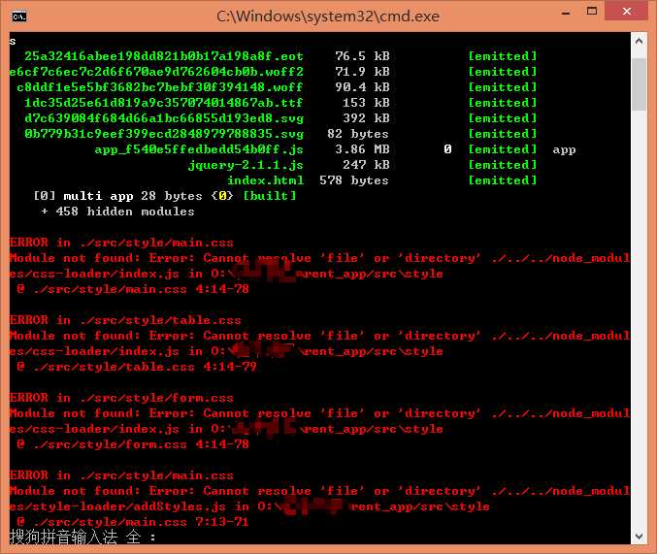Close the cmd.exe window
The width and height of the screenshot is (657, 554).
tap(627, 12)
